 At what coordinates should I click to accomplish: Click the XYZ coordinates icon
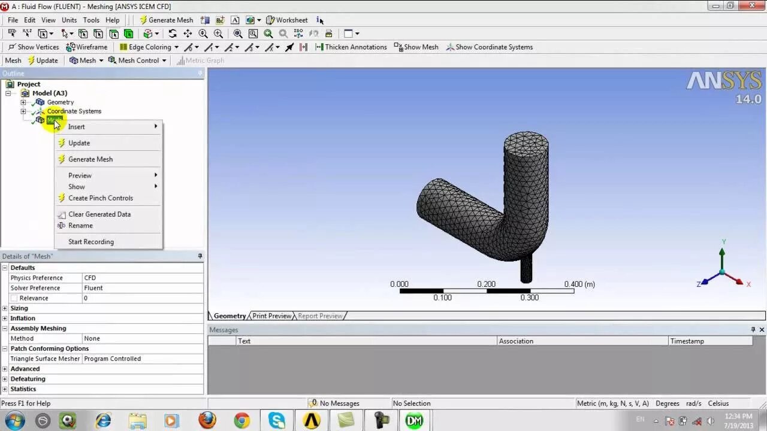click(x=27, y=34)
